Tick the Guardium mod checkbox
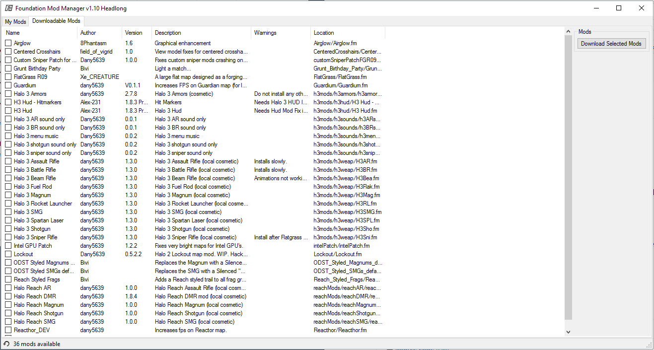Screen dimensions: 654x350 tap(8, 85)
